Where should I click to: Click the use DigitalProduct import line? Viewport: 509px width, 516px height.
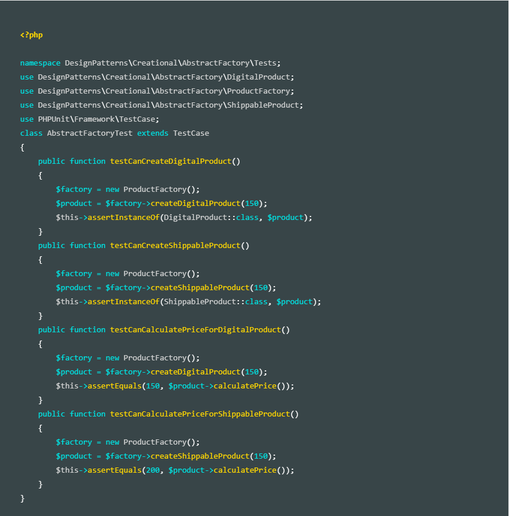(157, 77)
